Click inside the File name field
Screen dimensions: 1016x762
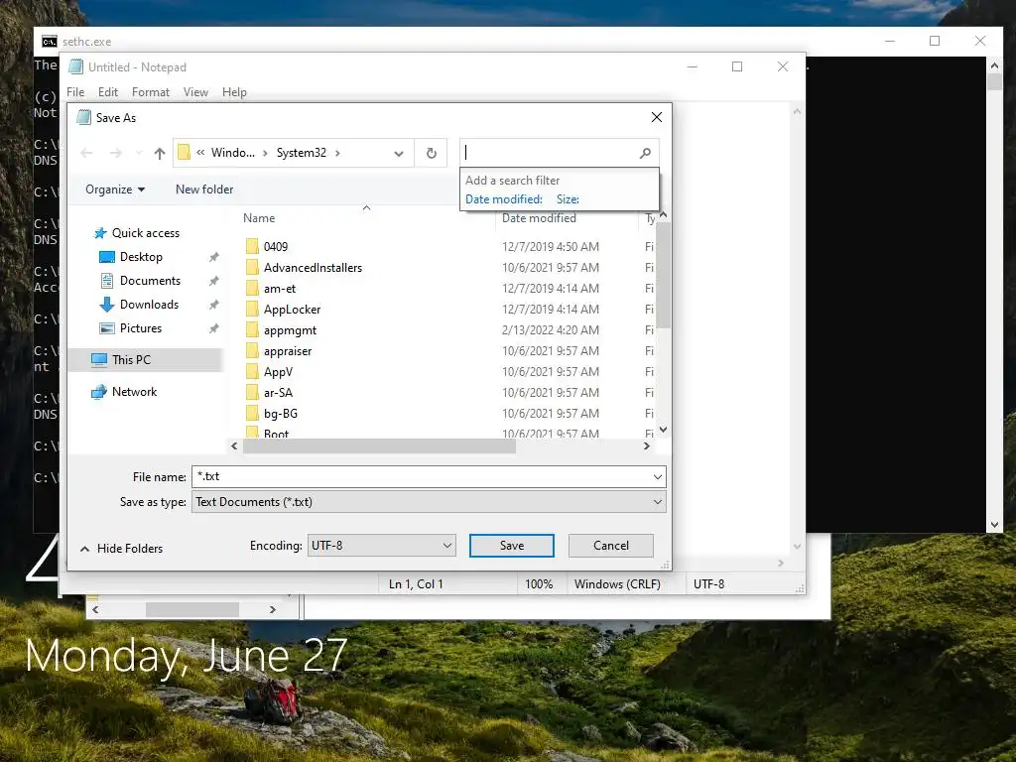pyautogui.click(x=422, y=477)
